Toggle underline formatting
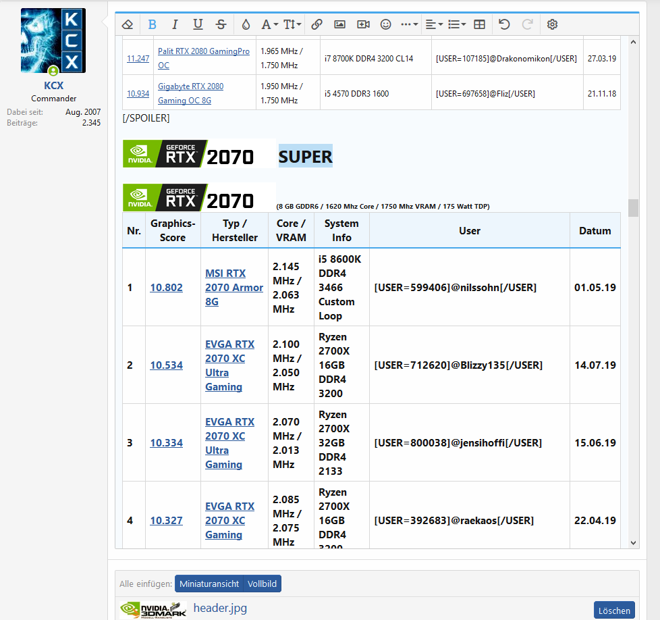The image size is (660, 620). pyautogui.click(x=198, y=24)
